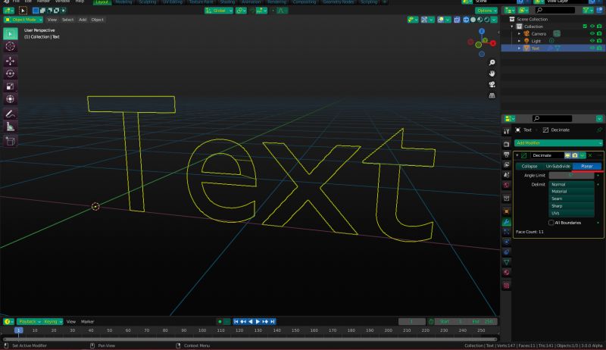Select Planar decimate mode
Screen dimensions: 606x350
586,166
